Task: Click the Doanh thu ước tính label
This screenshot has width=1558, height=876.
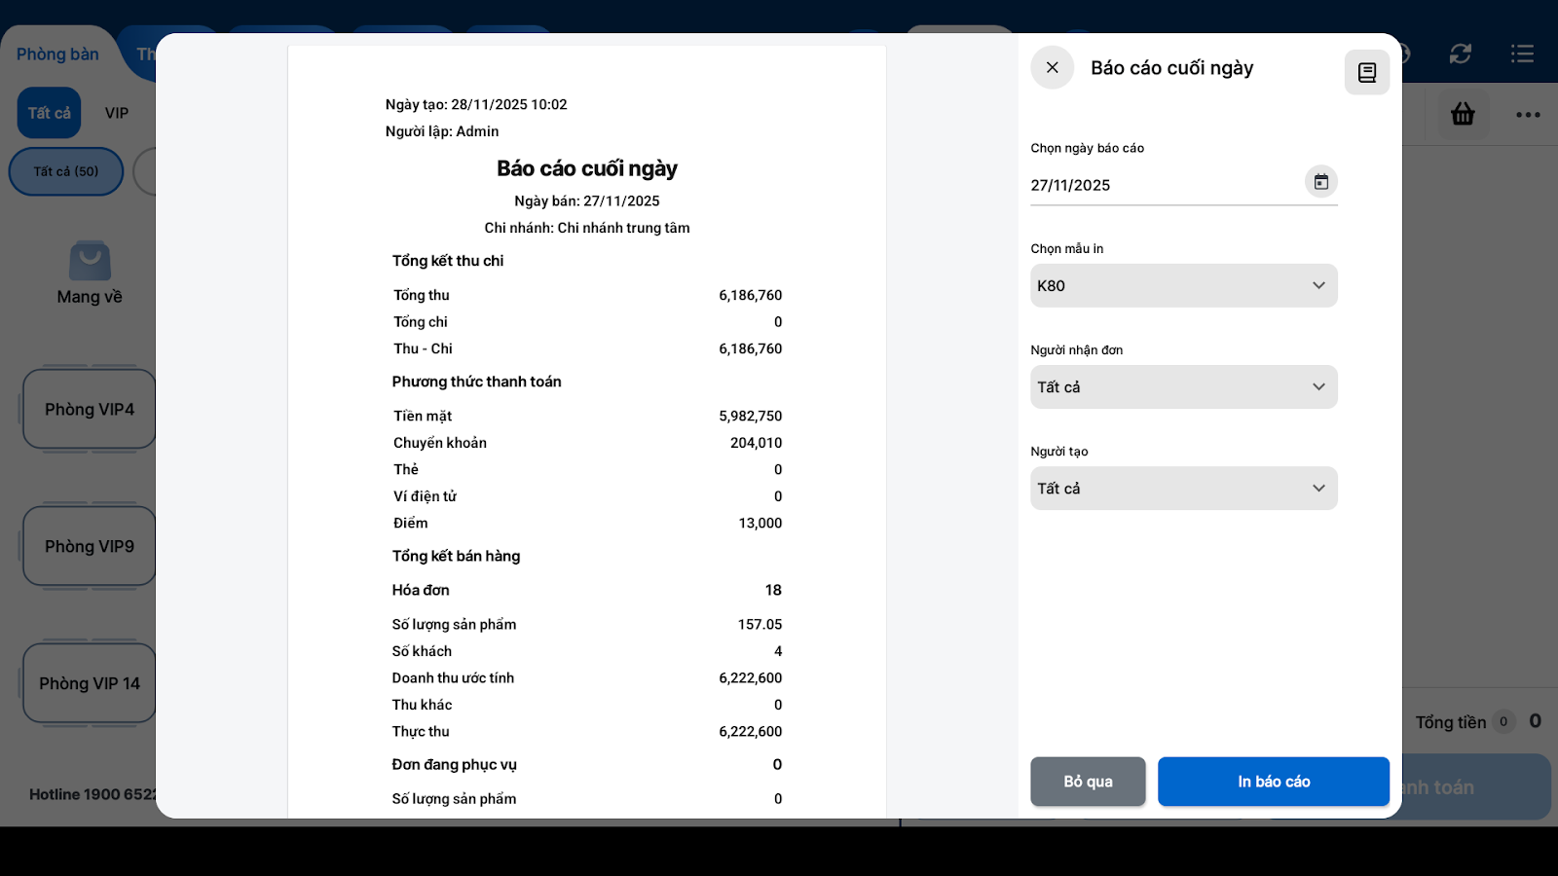Action: (453, 678)
